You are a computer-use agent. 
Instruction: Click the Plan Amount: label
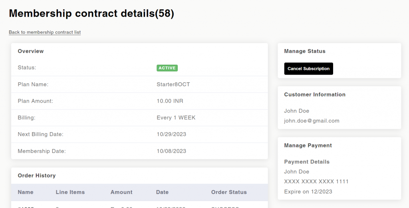tap(36, 101)
